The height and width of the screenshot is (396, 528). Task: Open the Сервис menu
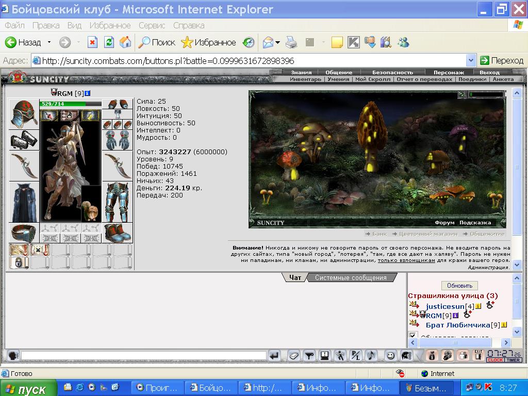[x=152, y=26]
